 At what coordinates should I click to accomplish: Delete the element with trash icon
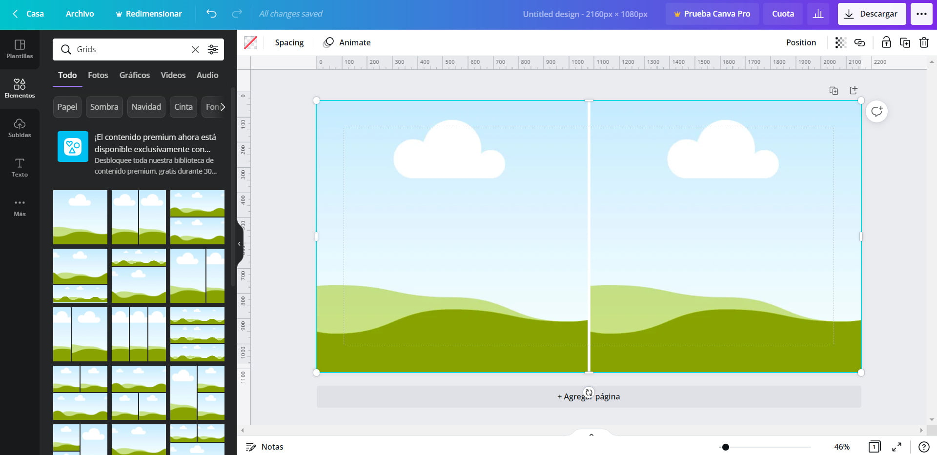coord(924,42)
